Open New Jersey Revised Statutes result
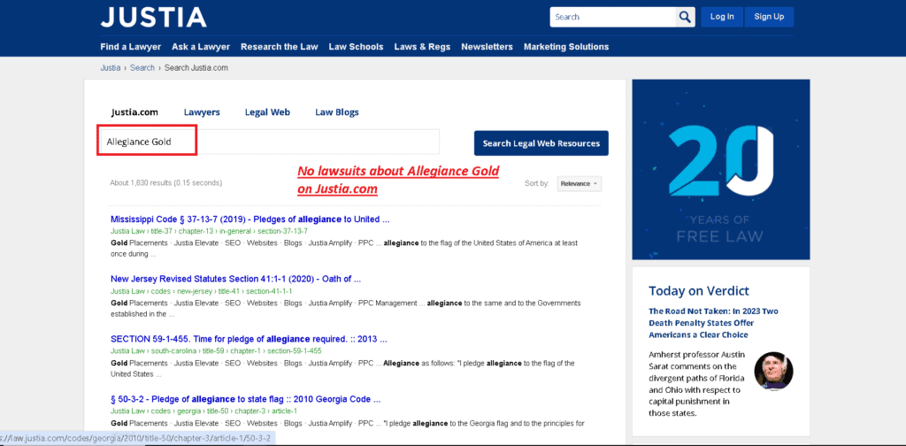This screenshot has height=446, width=906. coord(235,279)
